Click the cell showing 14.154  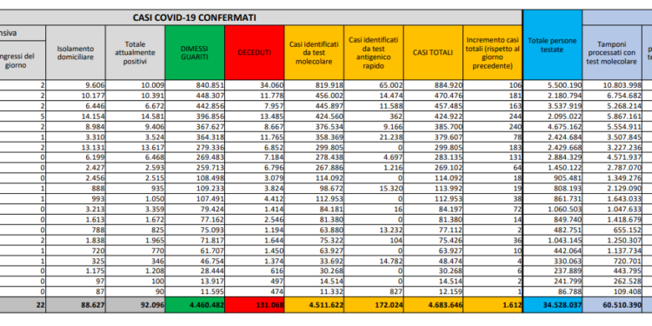click(x=76, y=116)
